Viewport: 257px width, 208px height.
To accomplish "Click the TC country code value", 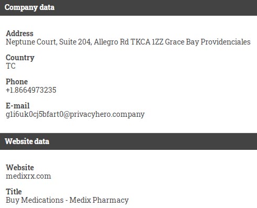I will 10,66.
